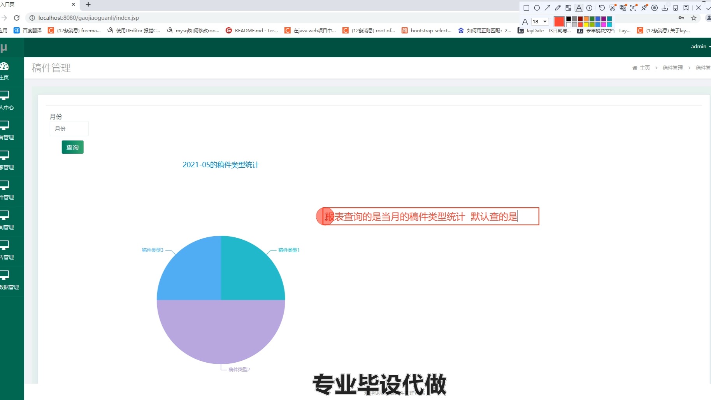Undo the last annotation
This screenshot has width=711, height=400.
tap(602, 8)
